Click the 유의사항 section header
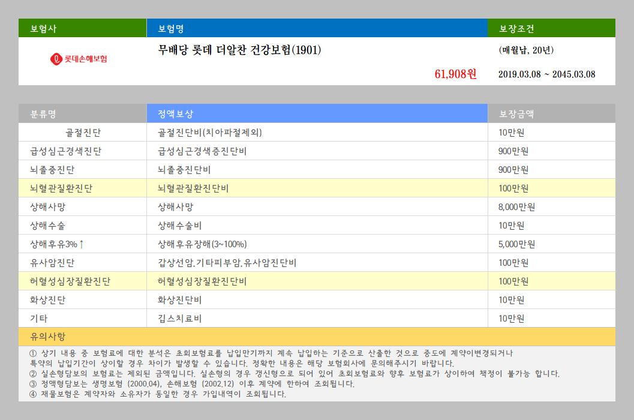Image resolution: width=634 pixels, height=420 pixels. click(x=317, y=337)
